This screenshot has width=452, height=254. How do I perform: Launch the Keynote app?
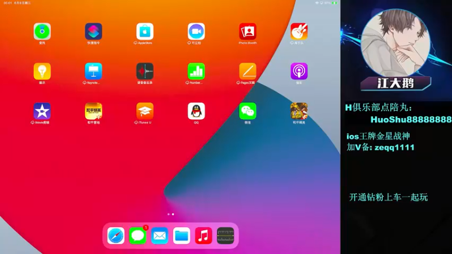click(93, 71)
